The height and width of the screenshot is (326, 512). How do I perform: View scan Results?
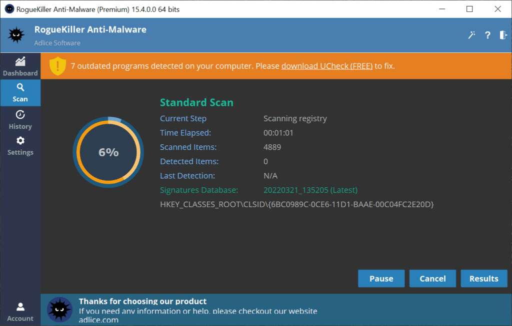[x=483, y=279]
